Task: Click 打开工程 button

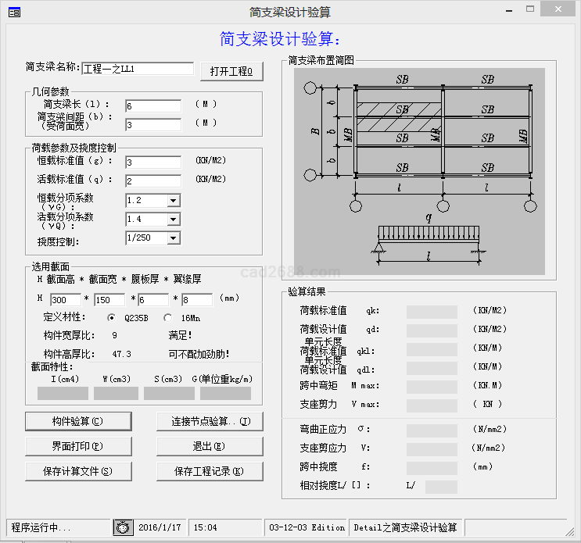Action: 231,71
